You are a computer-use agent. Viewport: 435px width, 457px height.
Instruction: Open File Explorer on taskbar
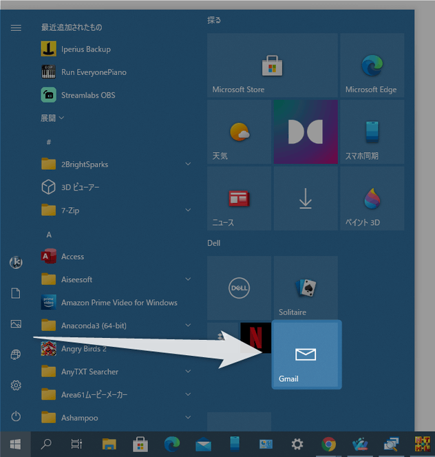[x=109, y=444]
